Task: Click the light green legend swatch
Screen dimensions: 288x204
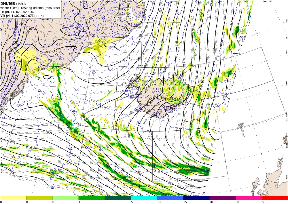Action: pyautogui.click(x=65, y=198)
